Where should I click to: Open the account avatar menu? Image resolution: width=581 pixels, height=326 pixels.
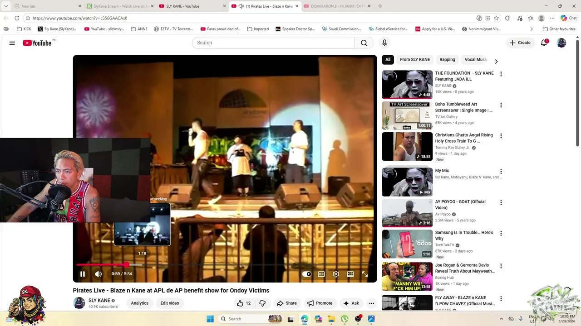561,43
